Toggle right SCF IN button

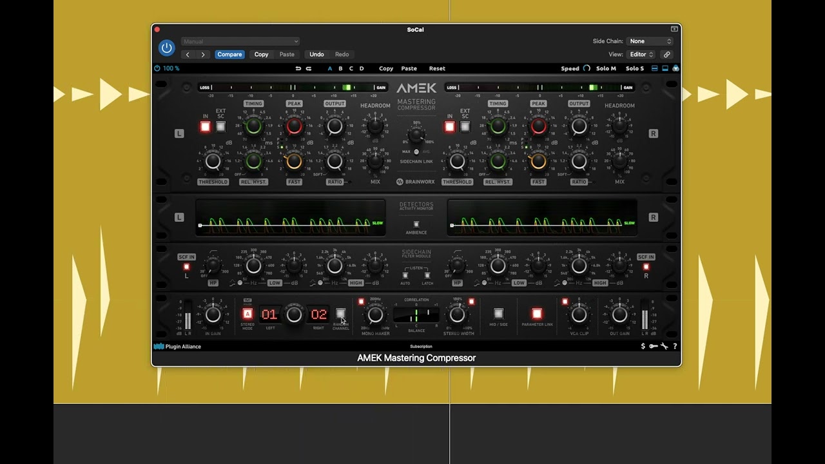pyautogui.click(x=646, y=267)
